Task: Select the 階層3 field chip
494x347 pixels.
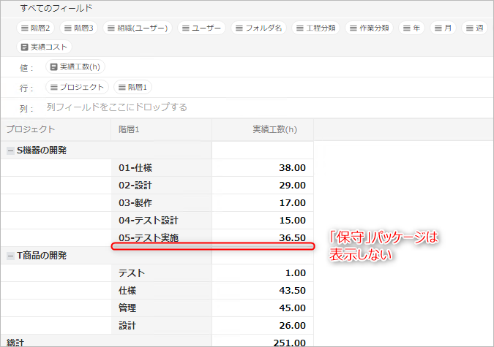Action: tap(78, 28)
